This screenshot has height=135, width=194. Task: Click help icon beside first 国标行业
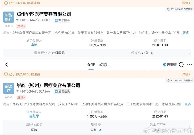[49, 53]
